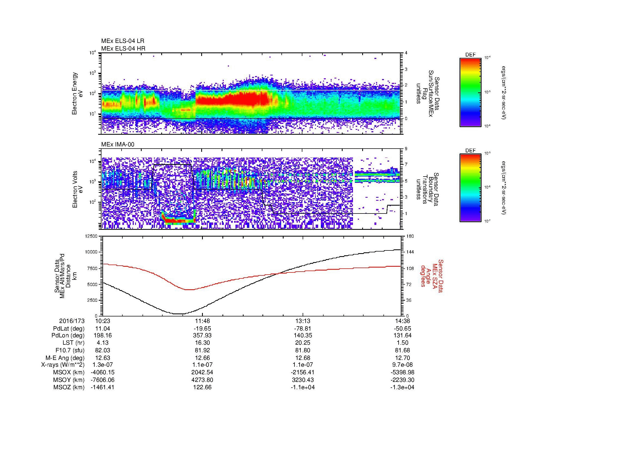The width and height of the screenshot is (636, 449).
Task: Click LST value '20.25'
Action: click(x=303, y=343)
